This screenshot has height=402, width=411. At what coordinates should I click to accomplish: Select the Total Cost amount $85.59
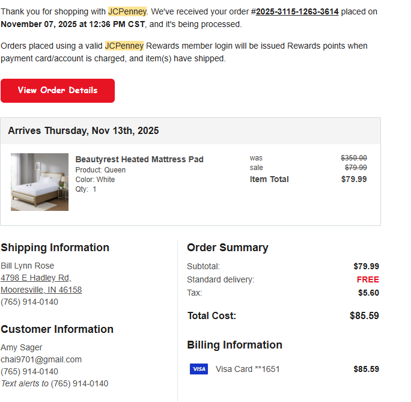(364, 316)
